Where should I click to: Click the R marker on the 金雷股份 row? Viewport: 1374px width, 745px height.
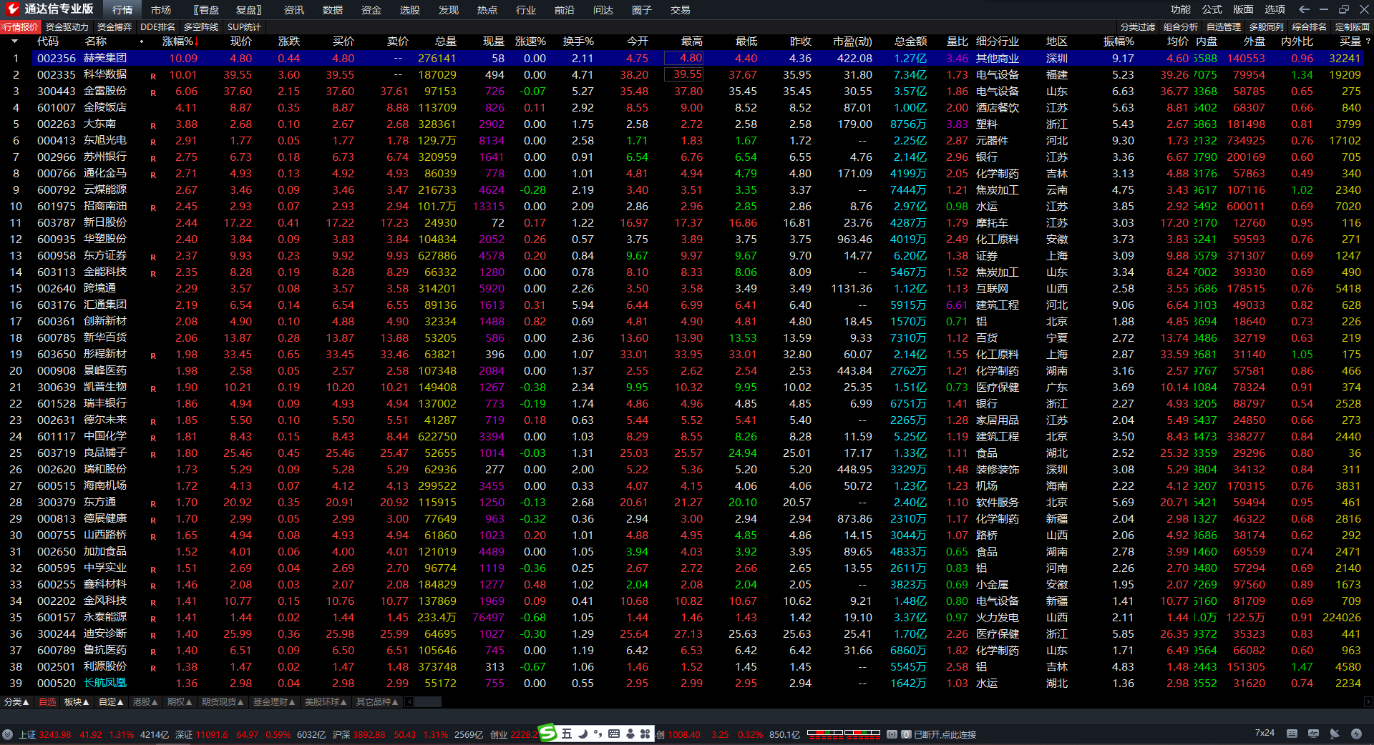[153, 92]
